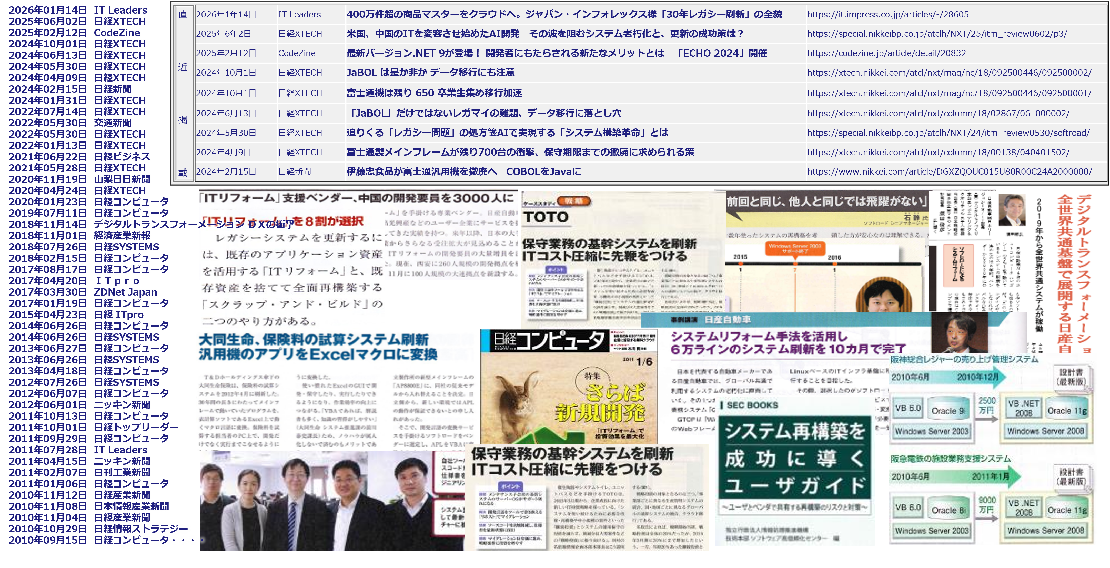Click the list entry '2025年06月02日 日経XTECH'
The width and height of the screenshot is (1110, 568).
click(x=77, y=21)
